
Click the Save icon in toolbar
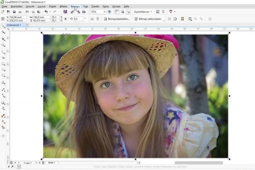pos(14,12)
